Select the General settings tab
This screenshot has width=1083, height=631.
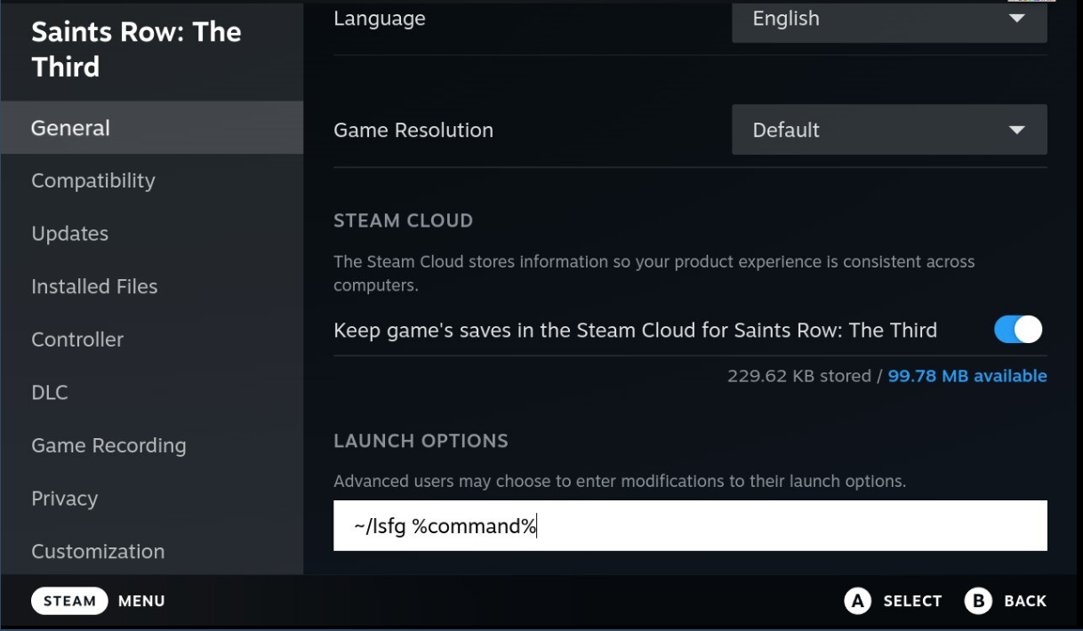151,128
